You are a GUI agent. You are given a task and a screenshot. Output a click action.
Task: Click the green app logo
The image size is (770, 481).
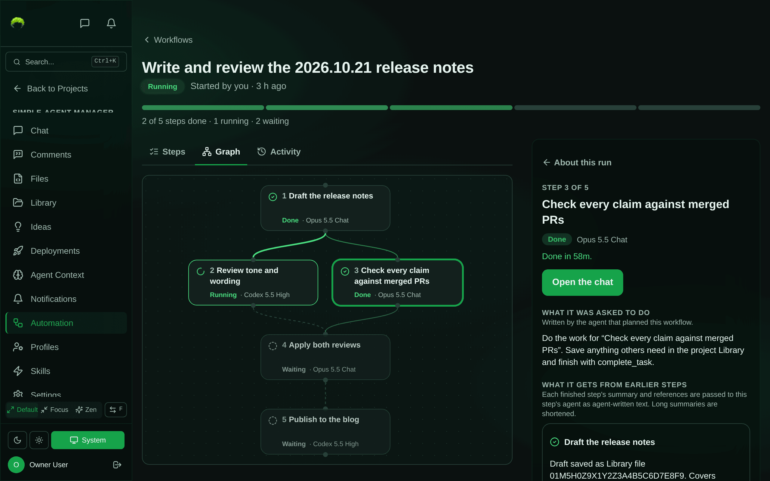click(x=17, y=23)
